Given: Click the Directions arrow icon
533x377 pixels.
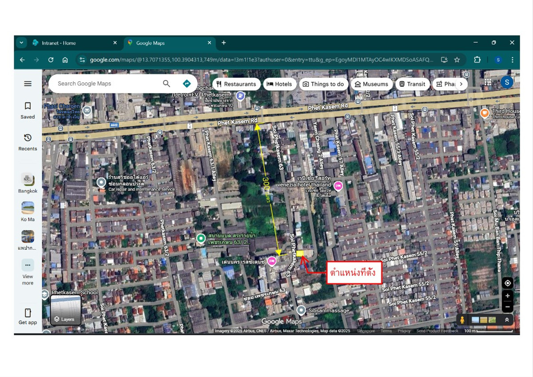Looking at the screenshot, I should pos(187,84).
